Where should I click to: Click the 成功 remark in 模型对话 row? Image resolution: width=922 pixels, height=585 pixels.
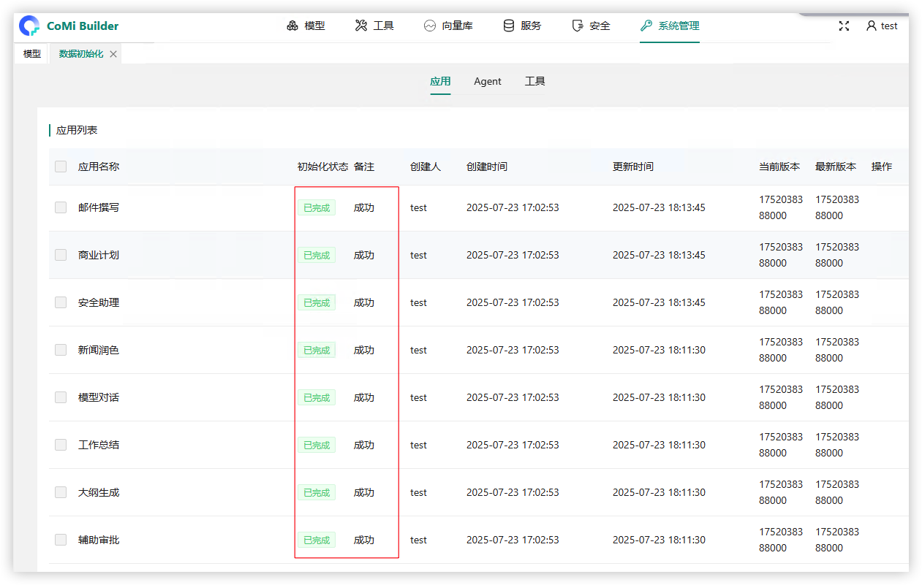click(x=364, y=397)
